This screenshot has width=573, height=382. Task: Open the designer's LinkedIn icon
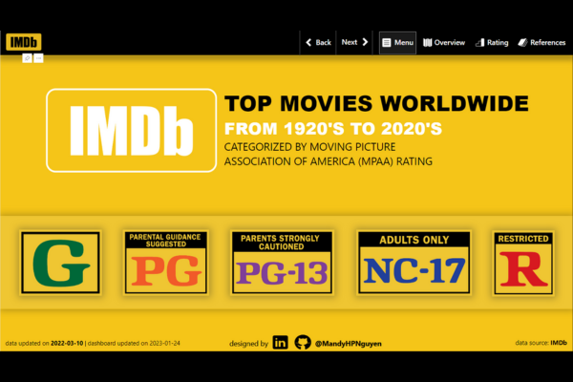[280, 343]
